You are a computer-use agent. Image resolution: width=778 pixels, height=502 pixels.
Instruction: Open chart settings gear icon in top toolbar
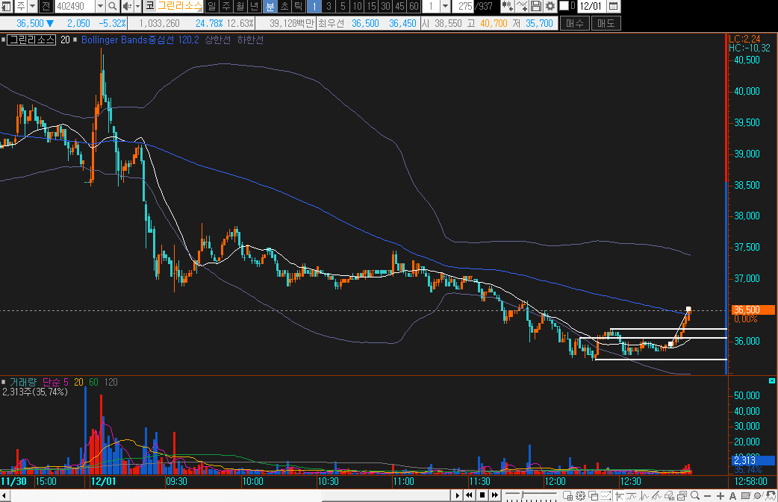pos(550,6)
